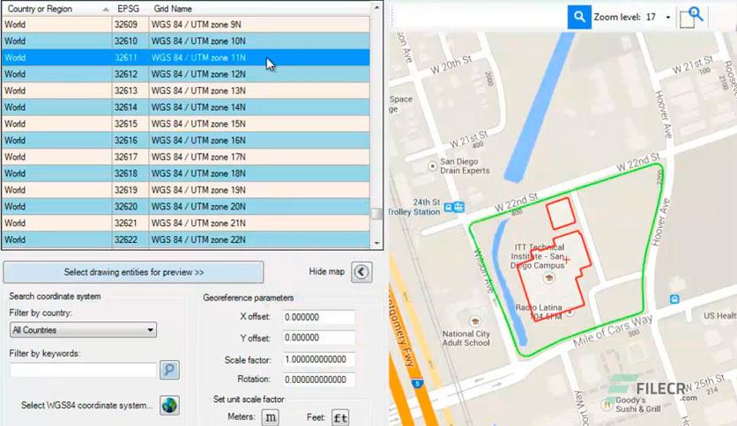
Task: Click the Radio Latina map marker
Action: [x=570, y=312]
